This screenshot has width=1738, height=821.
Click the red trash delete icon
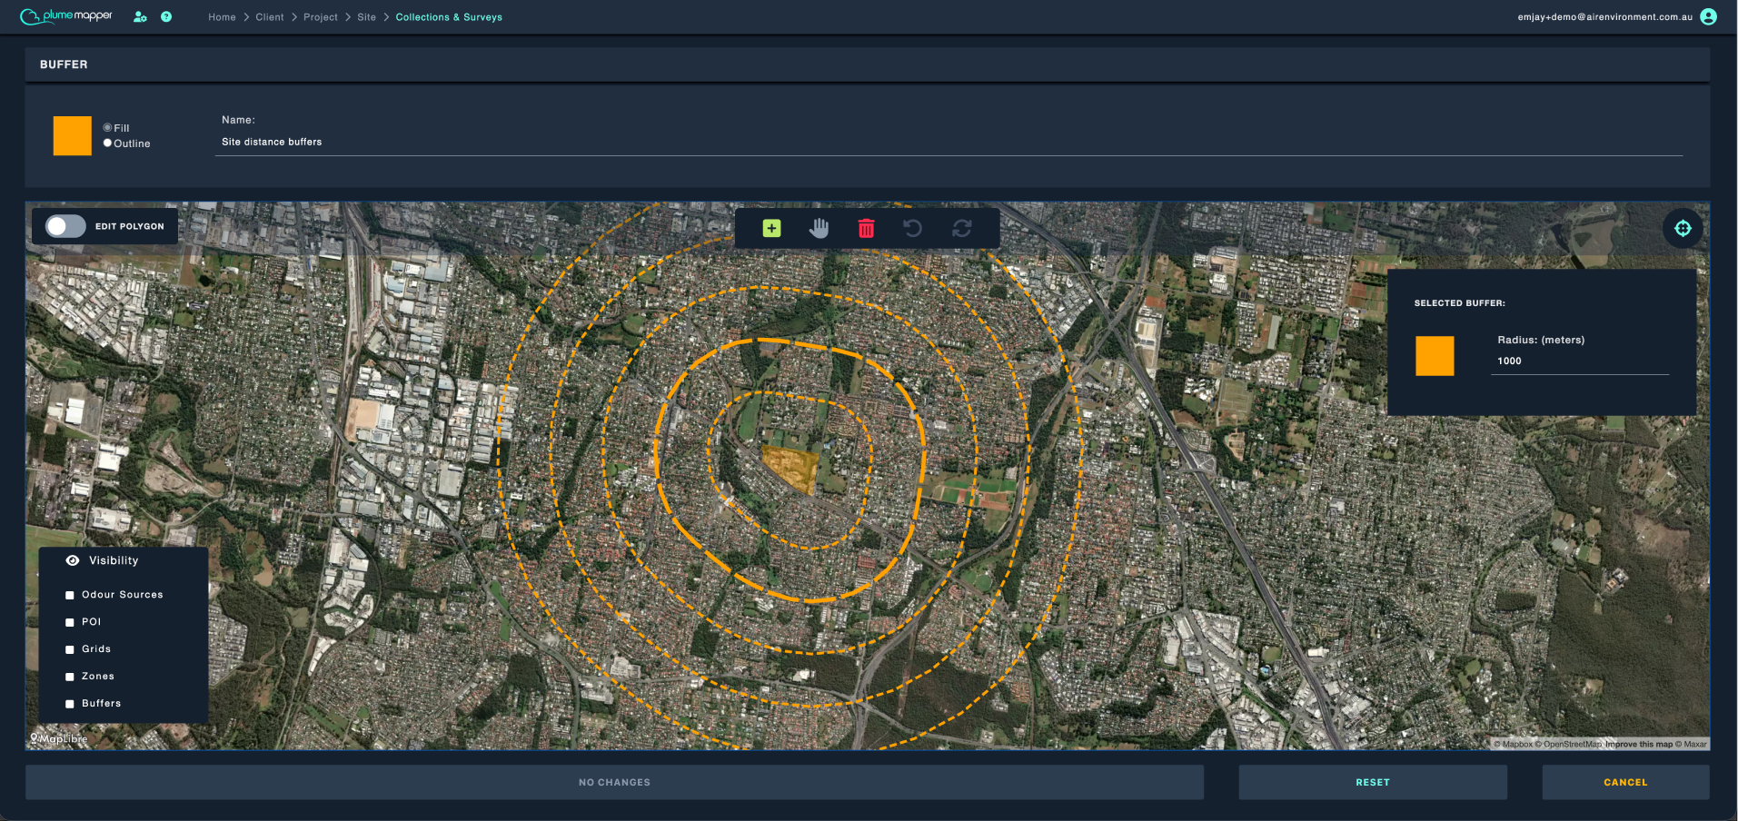pyautogui.click(x=866, y=229)
